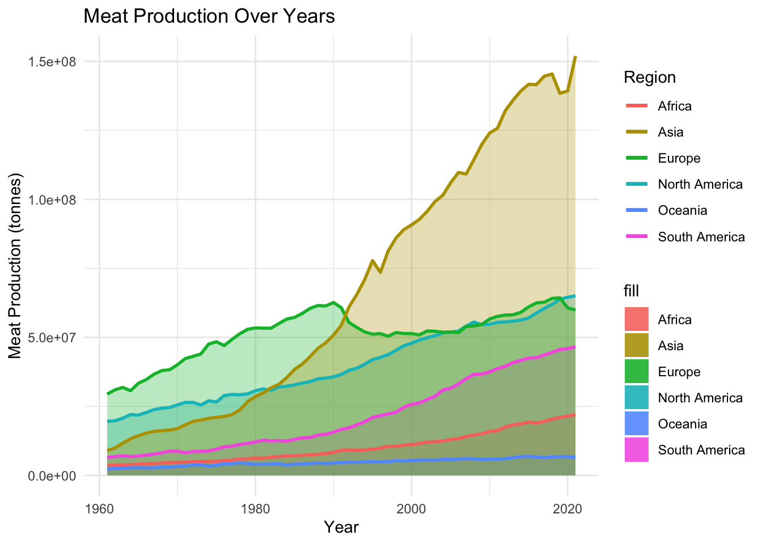Click the 'Year' x-axis title
The height and width of the screenshot is (544, 762).
[x=341, y=527]
